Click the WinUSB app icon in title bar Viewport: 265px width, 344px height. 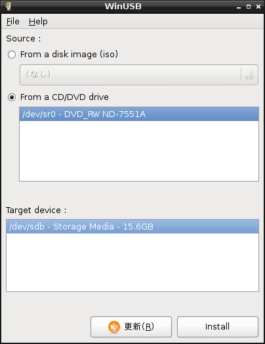click(x=7, y=7)
